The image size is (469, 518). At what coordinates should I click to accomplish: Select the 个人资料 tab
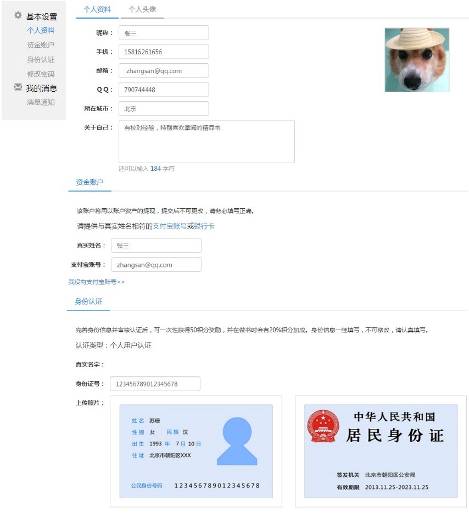pos(97,9)
